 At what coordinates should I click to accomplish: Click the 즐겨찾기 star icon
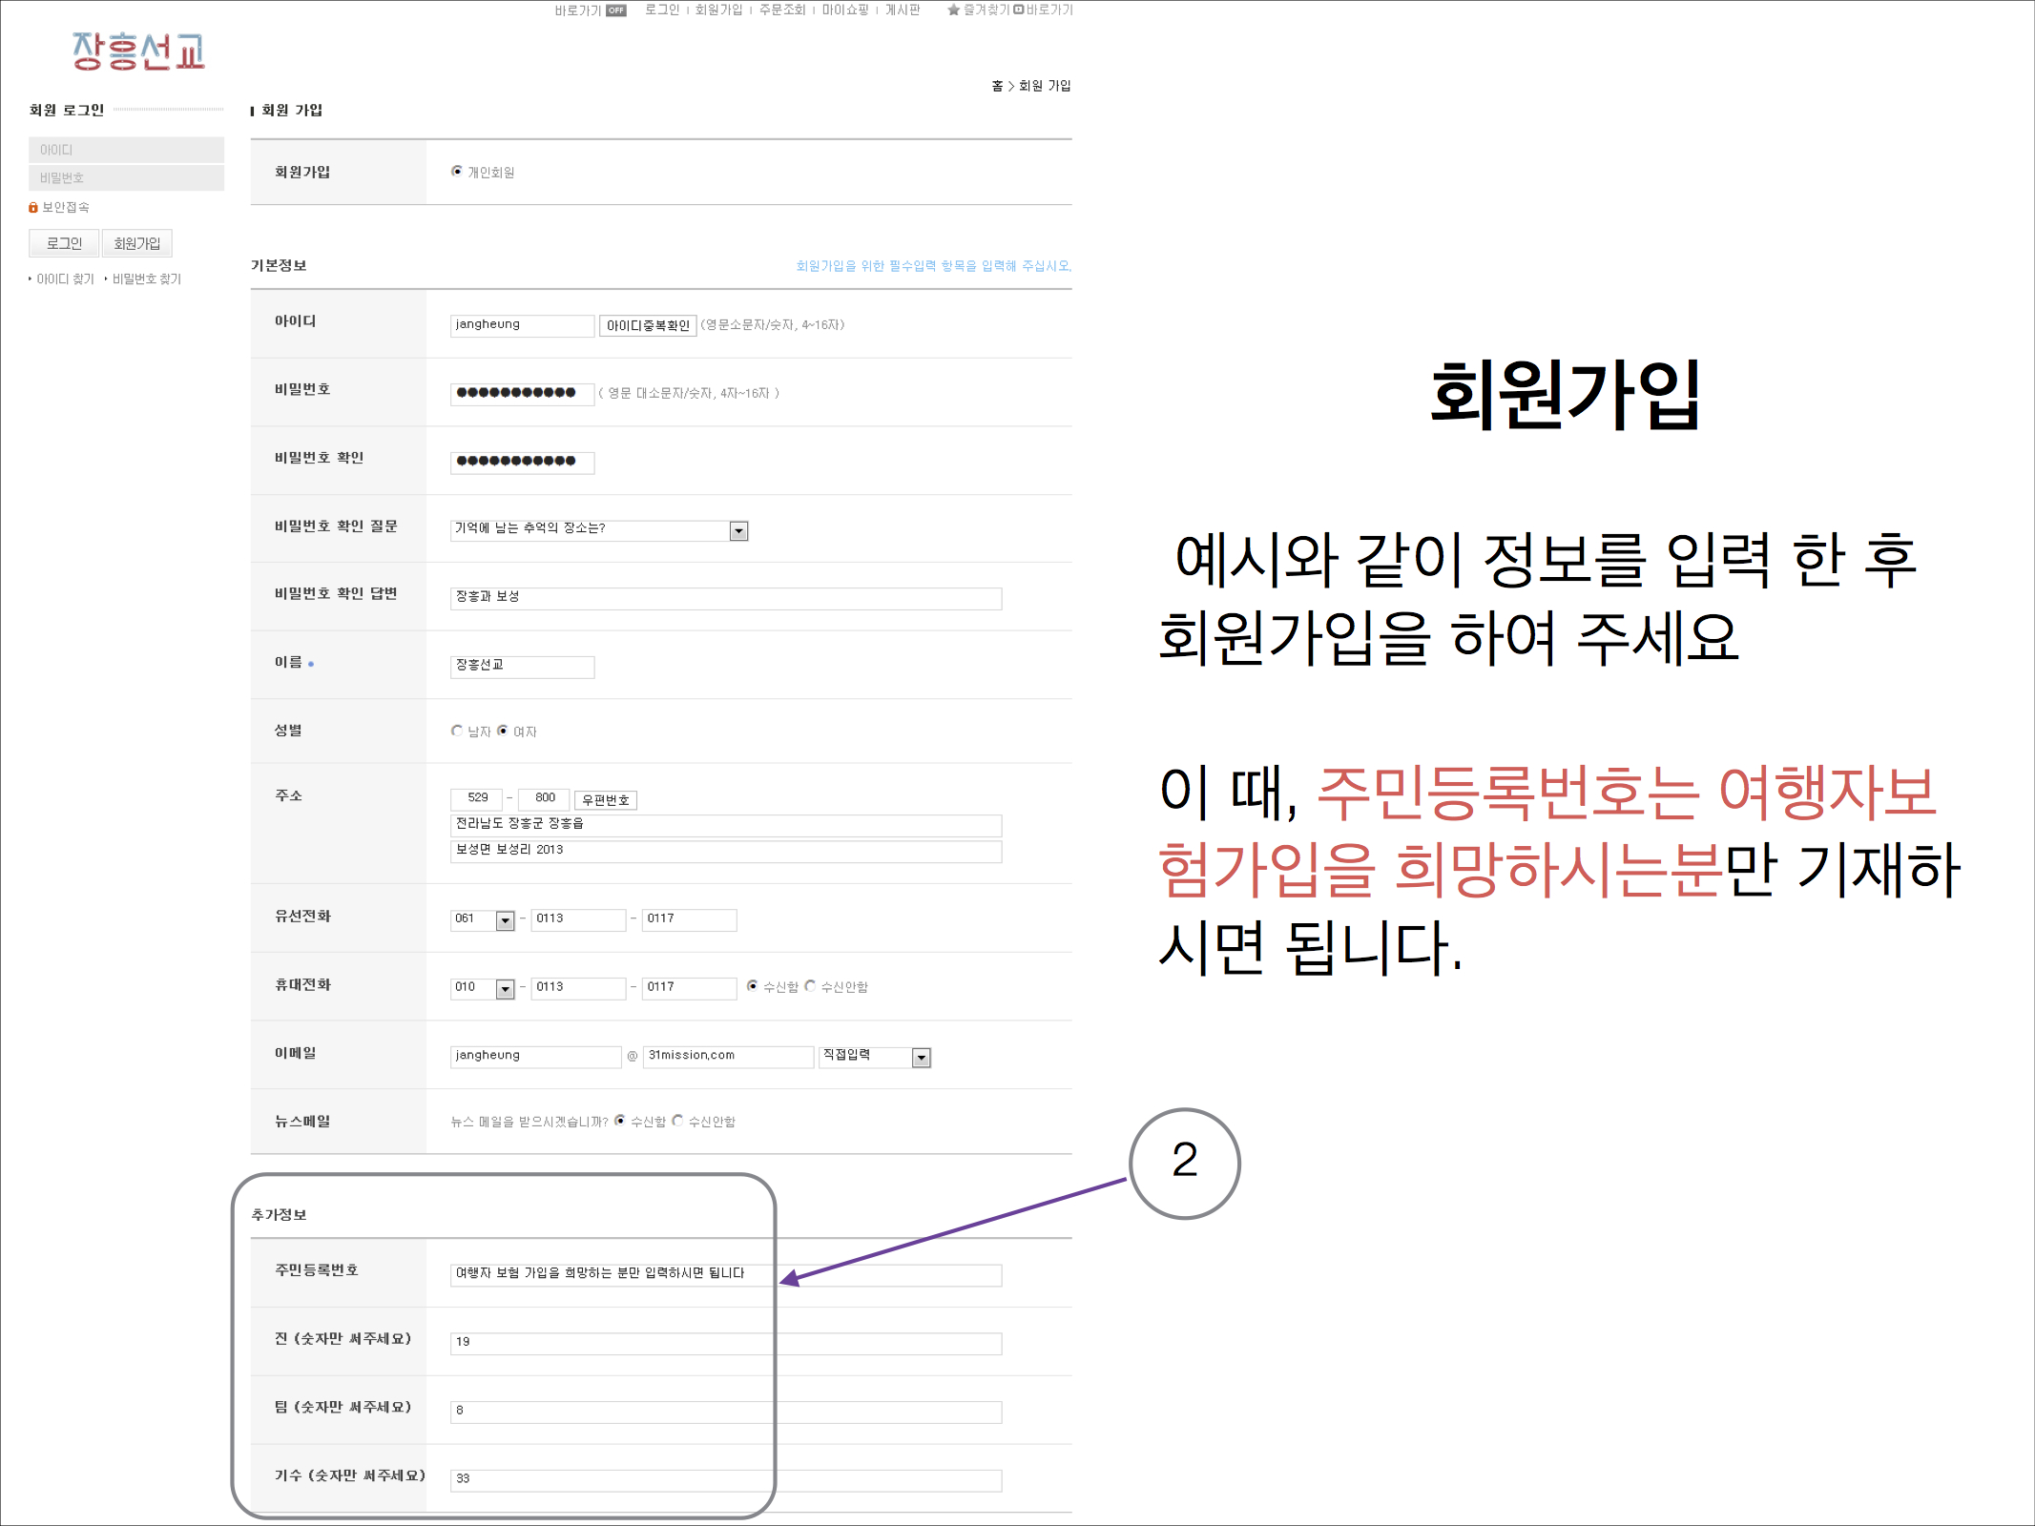coord(953,10)
